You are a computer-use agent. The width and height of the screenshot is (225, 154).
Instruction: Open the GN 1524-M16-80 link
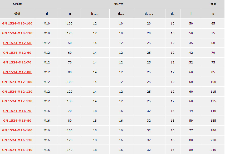pyautogui.click(x=17, y=121)
